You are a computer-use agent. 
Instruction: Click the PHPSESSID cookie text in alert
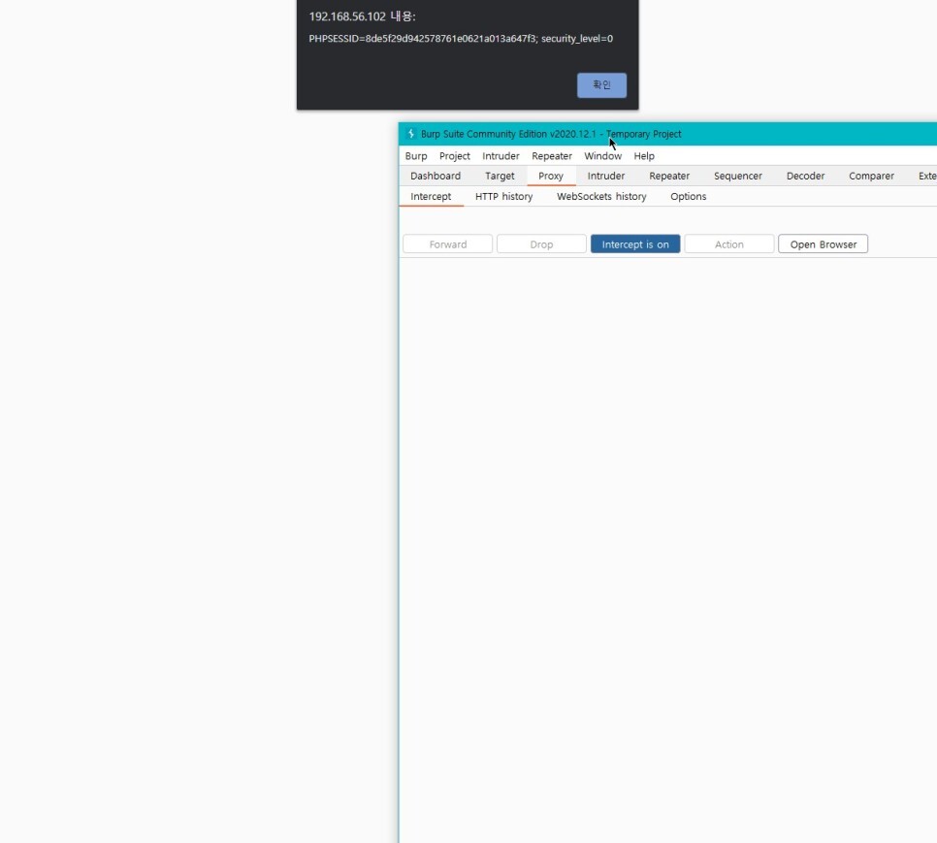click(x=460, y=39)
